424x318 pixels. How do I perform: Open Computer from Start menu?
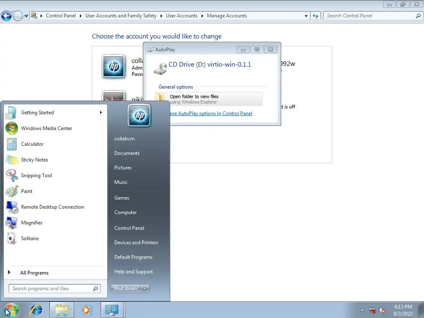pyautogui.click(x=125, y=212)
